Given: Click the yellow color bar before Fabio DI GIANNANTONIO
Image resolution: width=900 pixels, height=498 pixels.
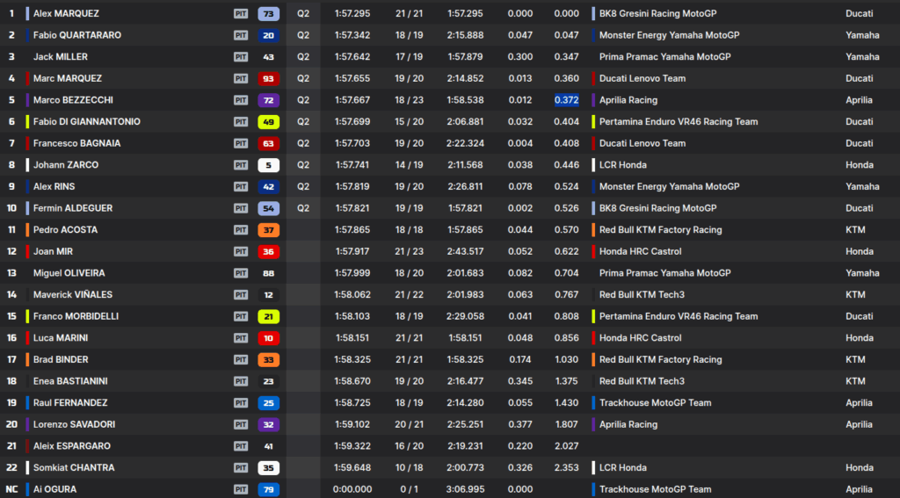Looking at the screenshot, I should (x=27, y=121).
